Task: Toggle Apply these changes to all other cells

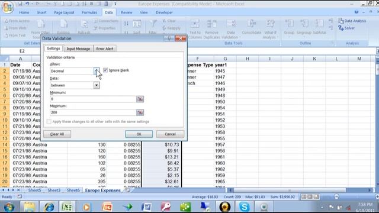Action: pos(49,121)
